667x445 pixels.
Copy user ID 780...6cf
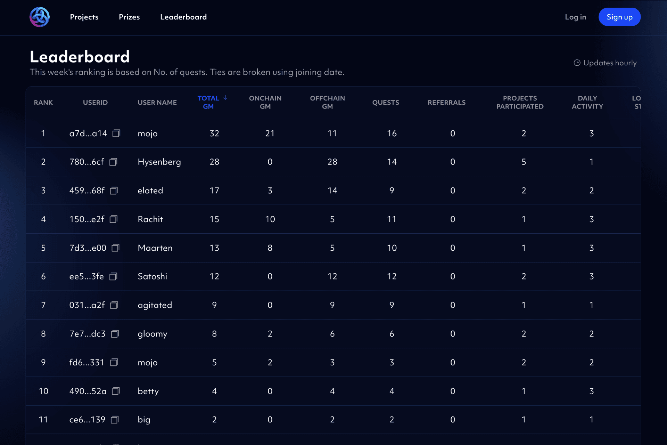(x=113, y=162)
